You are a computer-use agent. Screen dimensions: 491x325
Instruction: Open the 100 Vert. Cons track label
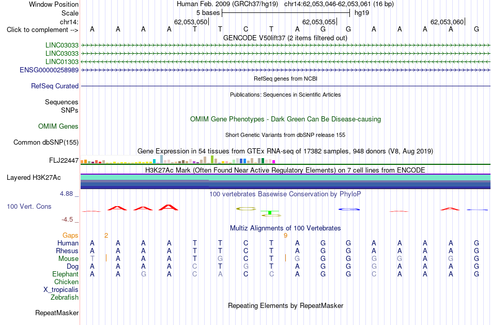tap(29, 206)
